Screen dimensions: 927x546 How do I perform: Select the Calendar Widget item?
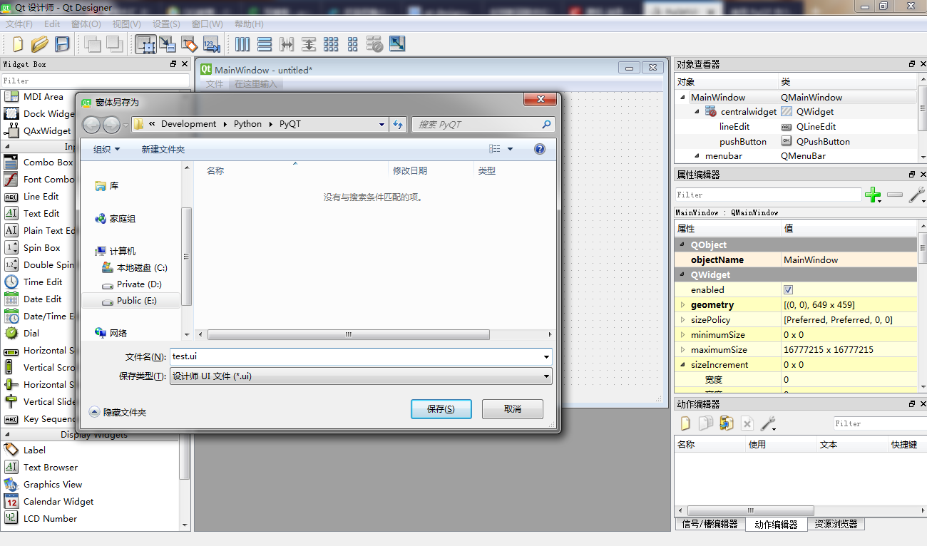tap(58, 502)
